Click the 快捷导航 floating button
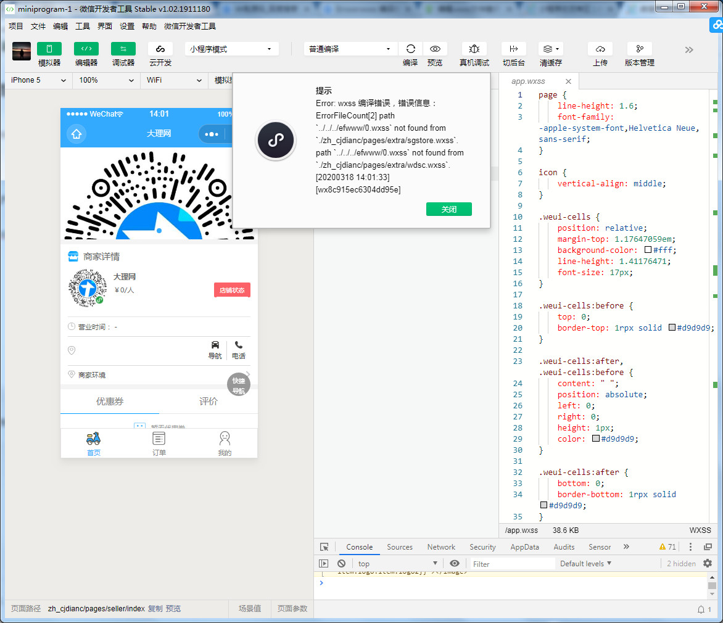Viewport: 723px width, 623px height. (238, 384)
